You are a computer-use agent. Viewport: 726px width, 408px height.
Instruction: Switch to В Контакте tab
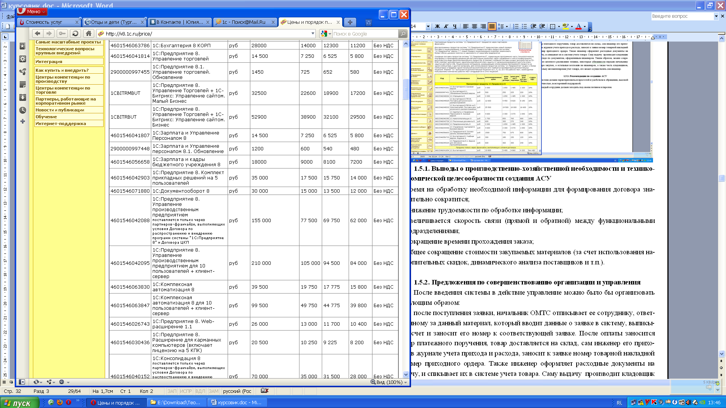[180, 22]
